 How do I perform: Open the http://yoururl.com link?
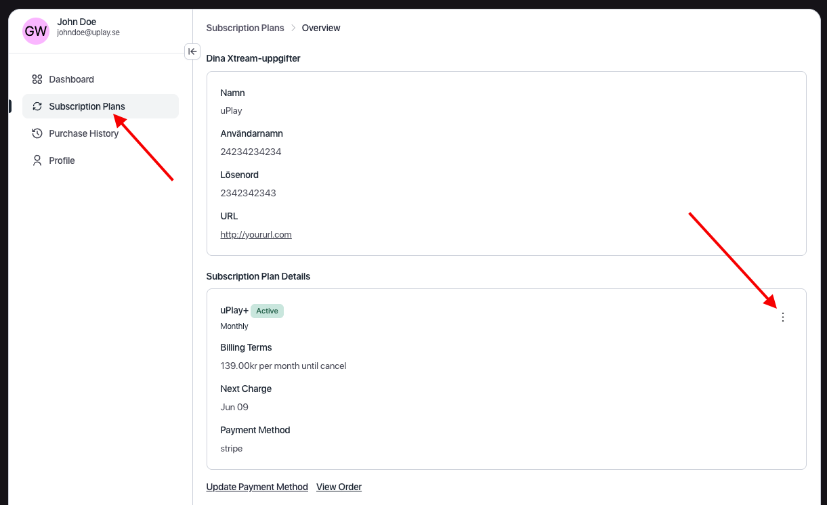pyautogui.click(x=256, y=234)
